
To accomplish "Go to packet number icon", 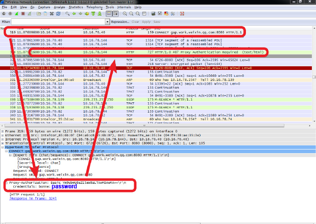I will click(x=87, y=14).
